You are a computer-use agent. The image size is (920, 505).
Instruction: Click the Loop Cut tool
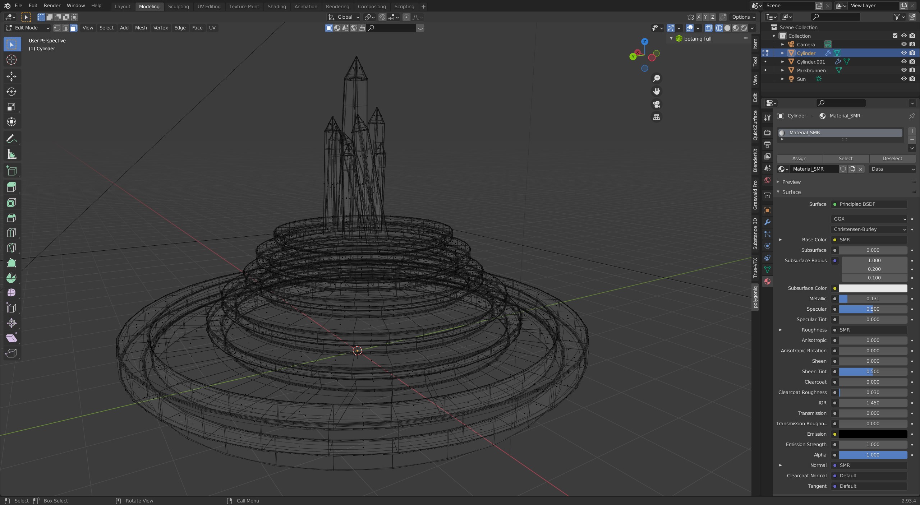(x=11, y=233)
